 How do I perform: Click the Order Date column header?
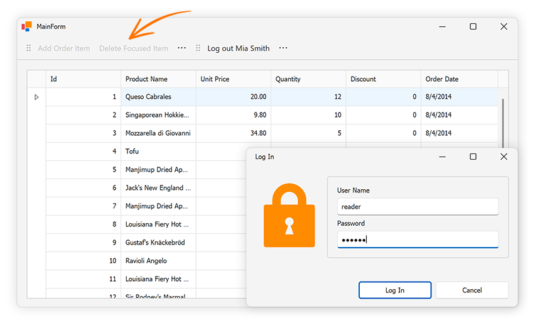(x=460, y=79)
